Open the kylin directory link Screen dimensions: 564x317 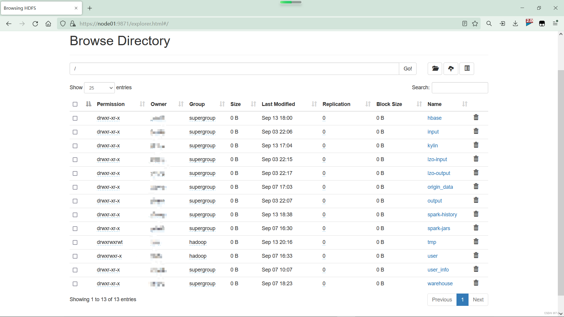433,145
